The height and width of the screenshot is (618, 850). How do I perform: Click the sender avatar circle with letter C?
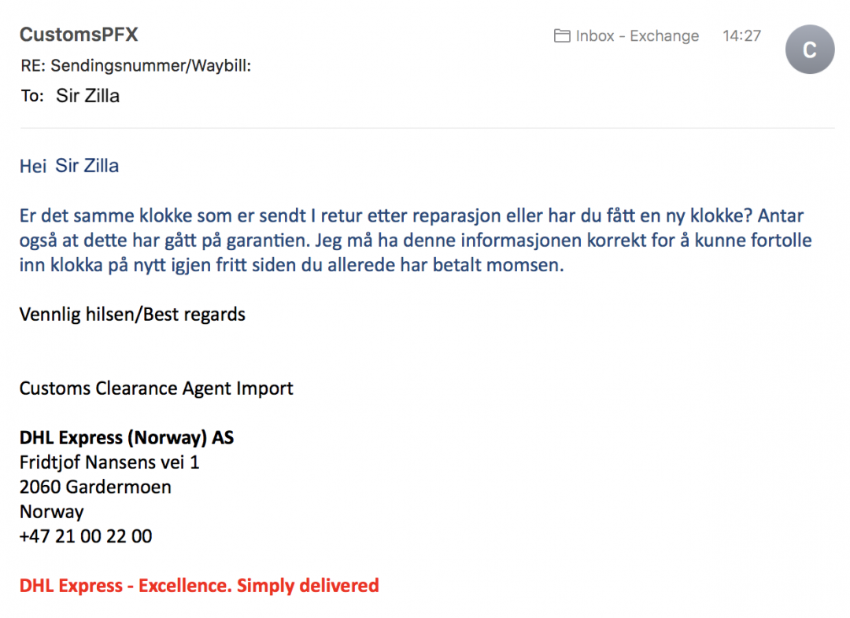809,50
